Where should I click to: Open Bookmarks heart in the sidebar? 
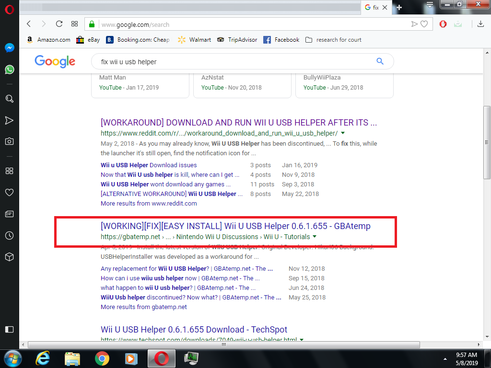pos(10,193)
